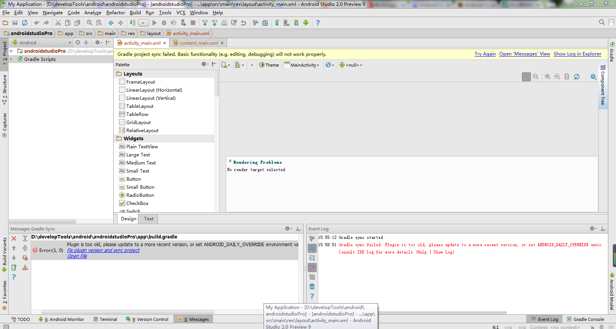
Task: Click the Sync Project with Gradle icon
Action: pos(277,23)
